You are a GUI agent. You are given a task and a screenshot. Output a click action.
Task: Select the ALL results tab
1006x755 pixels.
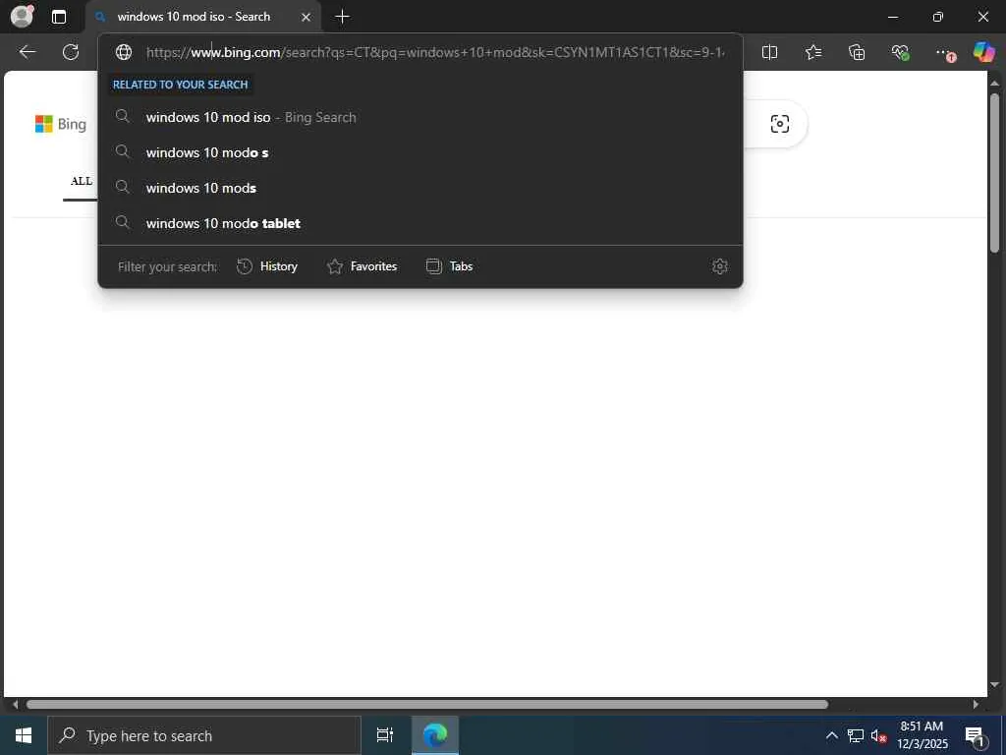82,181
